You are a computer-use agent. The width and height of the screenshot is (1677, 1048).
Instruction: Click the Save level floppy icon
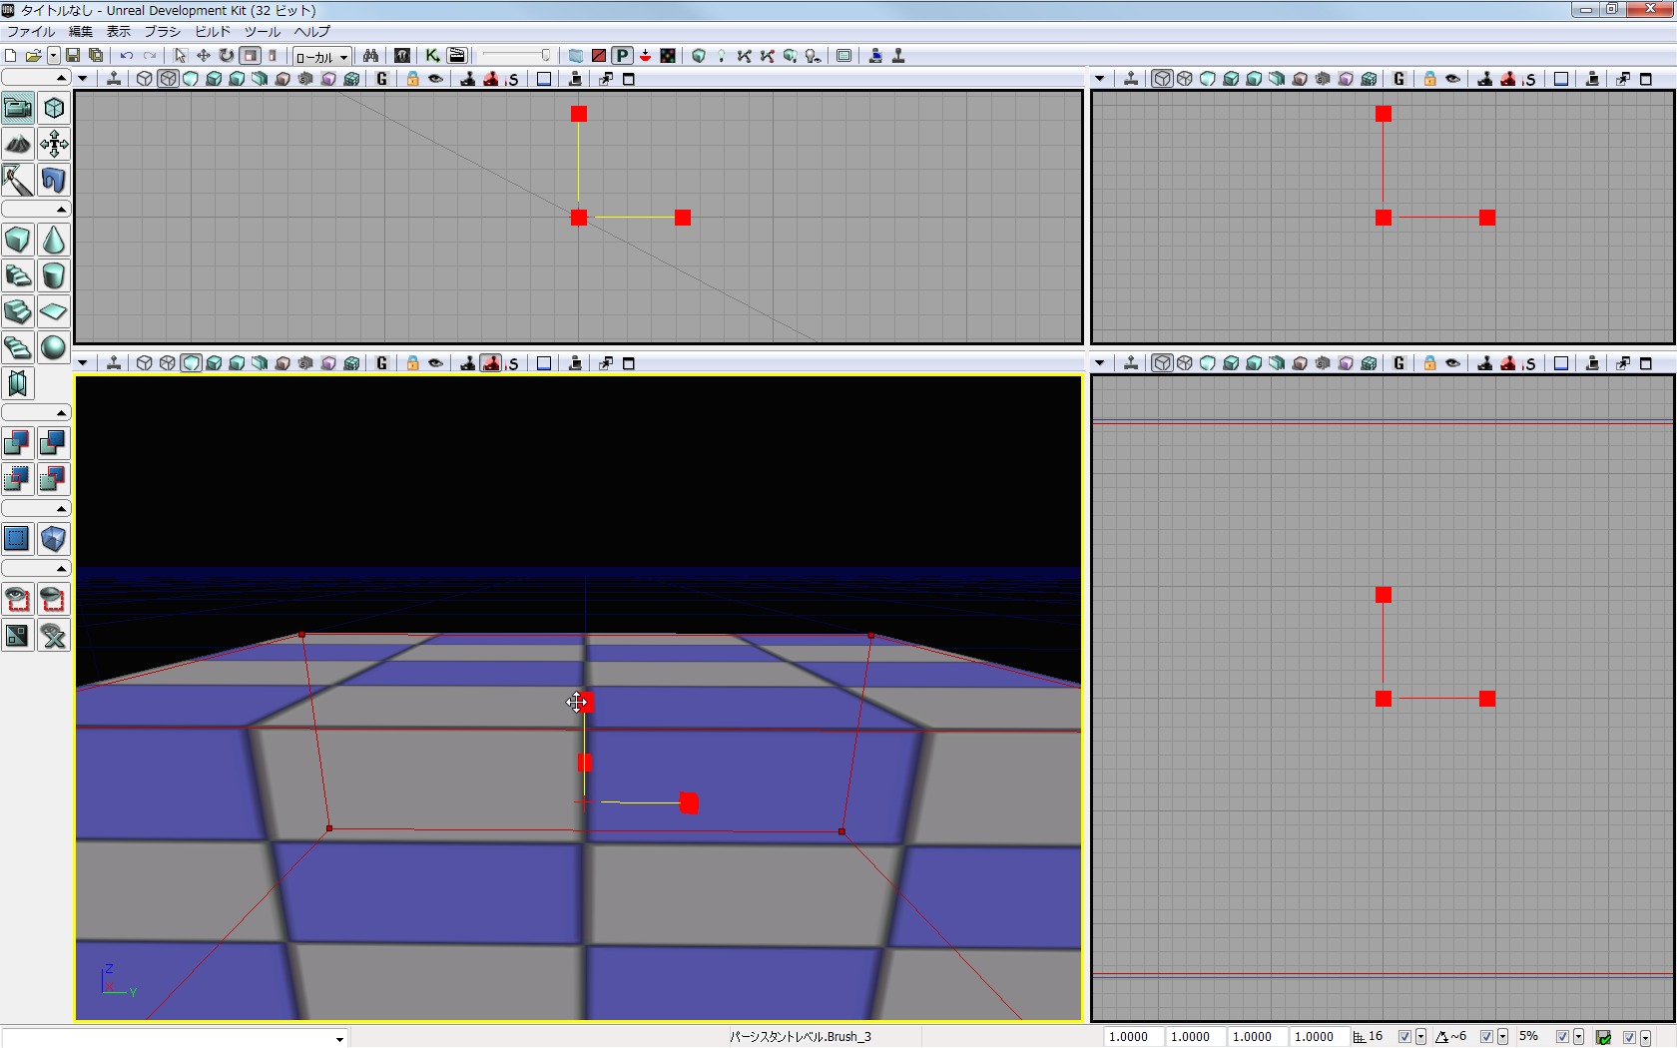point(73,56)
